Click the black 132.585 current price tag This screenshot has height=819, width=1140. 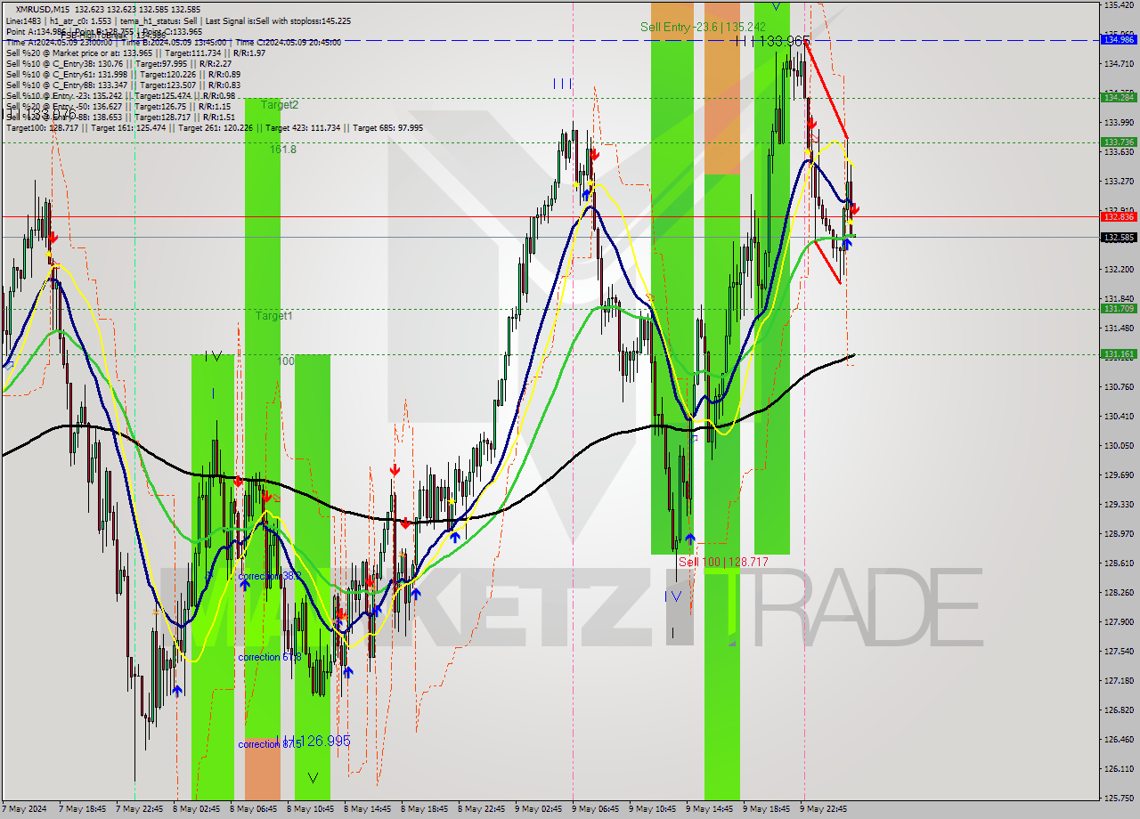tap(1119, 237)
